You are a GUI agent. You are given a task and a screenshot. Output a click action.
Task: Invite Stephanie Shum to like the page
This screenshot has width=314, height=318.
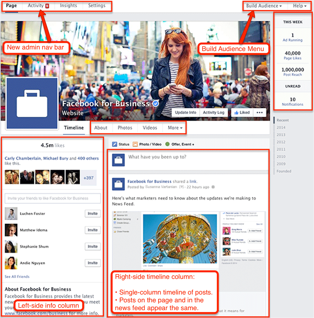(x=92, y=246)
